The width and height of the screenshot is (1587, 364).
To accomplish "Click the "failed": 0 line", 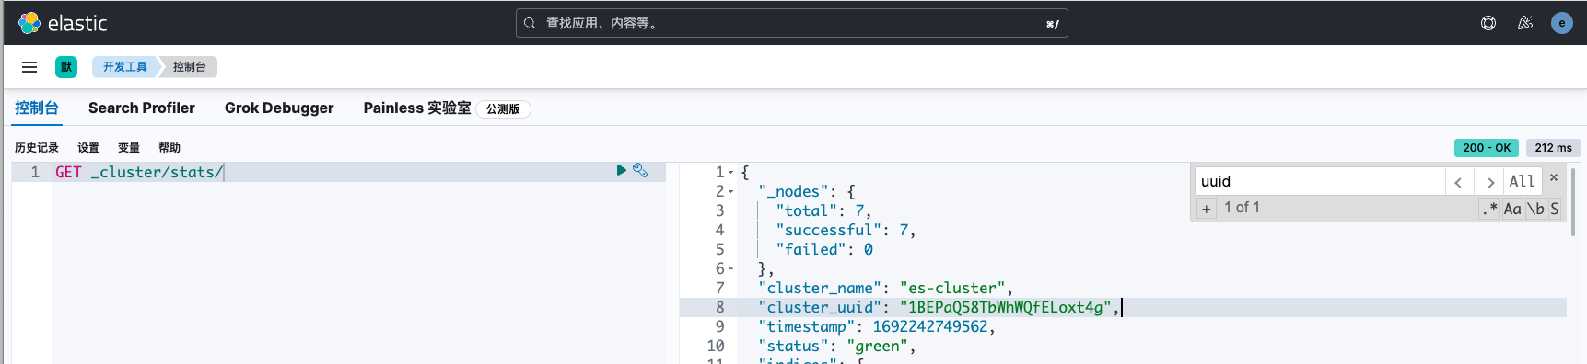I will coord(823,250).
